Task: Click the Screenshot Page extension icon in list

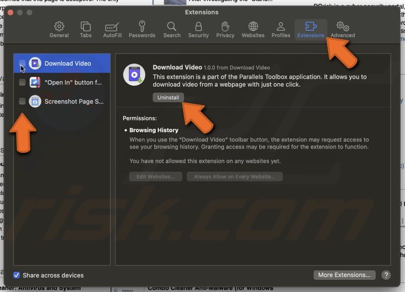Action: (35, 102)
